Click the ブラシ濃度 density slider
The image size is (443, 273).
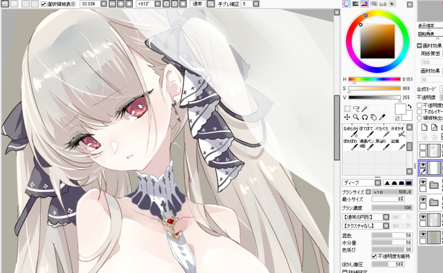(392, 207)
